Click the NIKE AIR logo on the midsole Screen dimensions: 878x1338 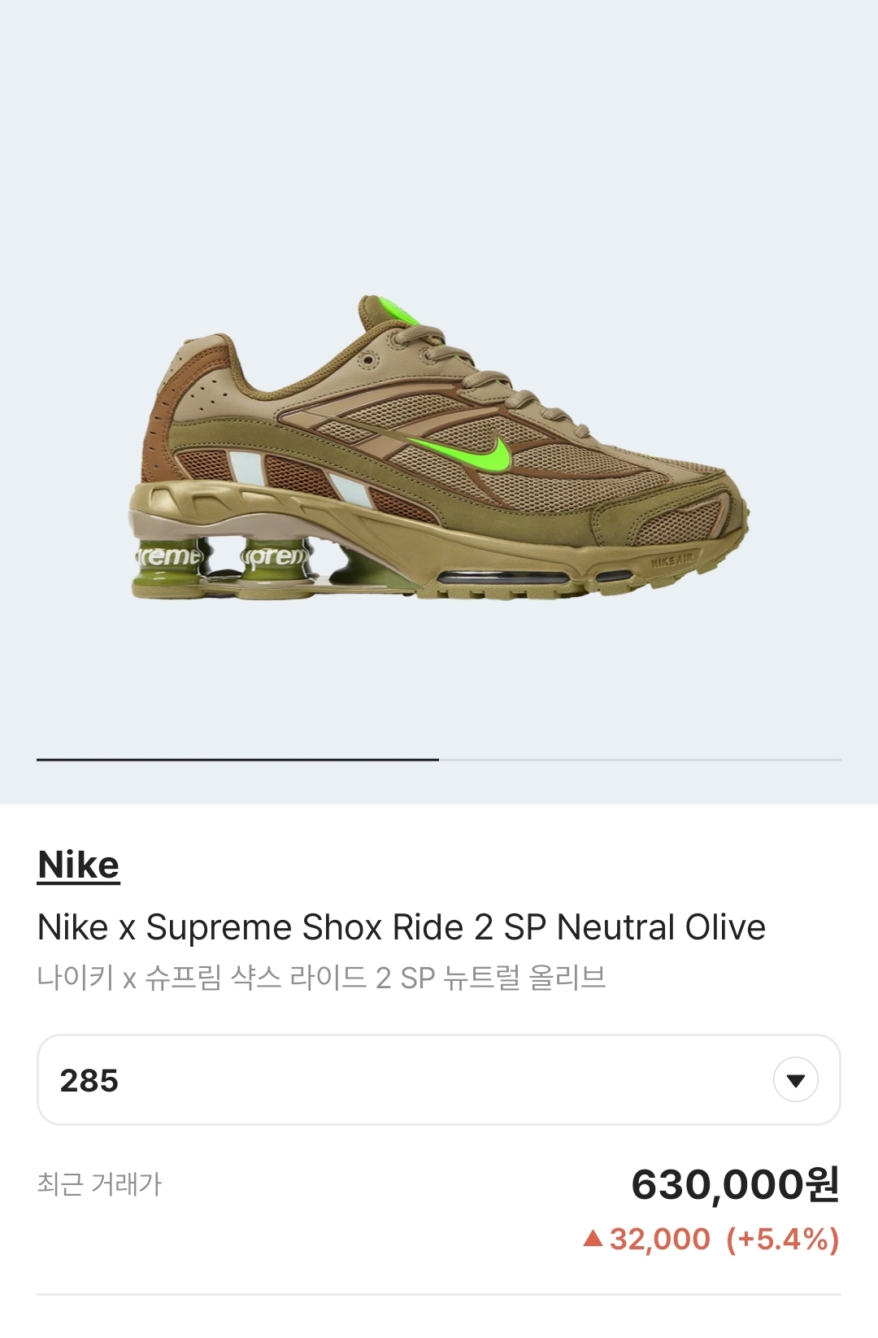[672, 560]
